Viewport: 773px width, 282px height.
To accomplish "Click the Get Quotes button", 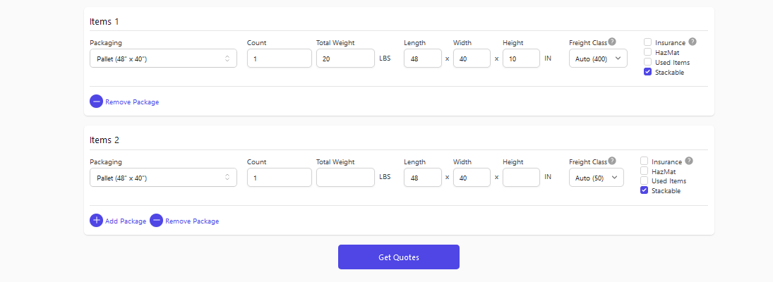I will [398, 257].
